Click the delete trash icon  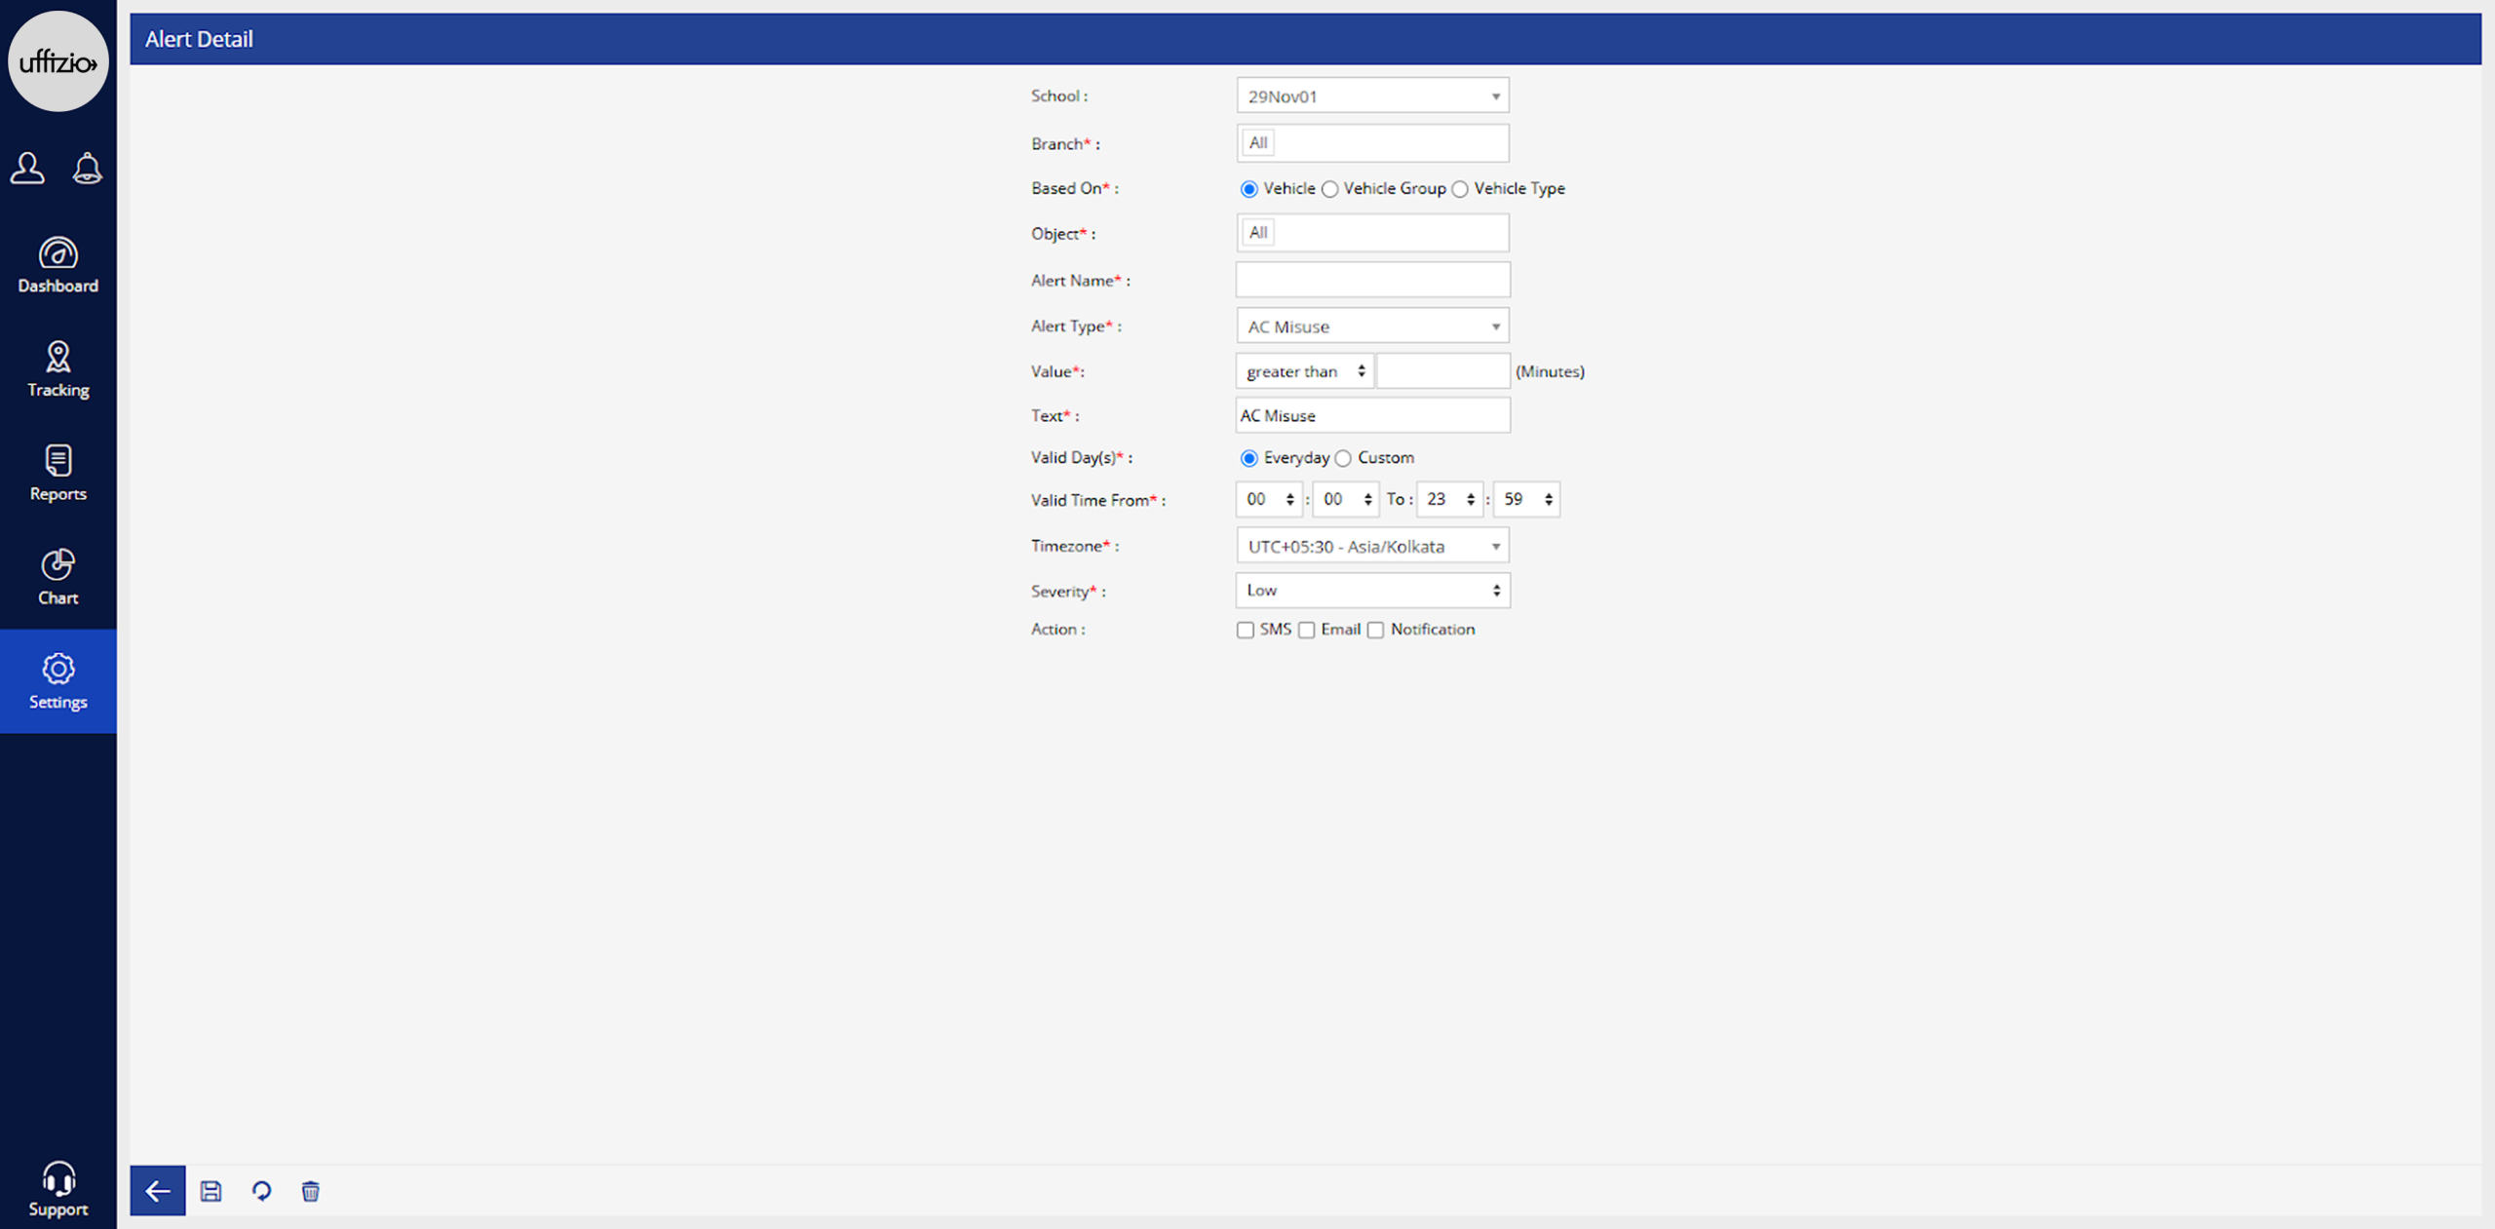310,1190
